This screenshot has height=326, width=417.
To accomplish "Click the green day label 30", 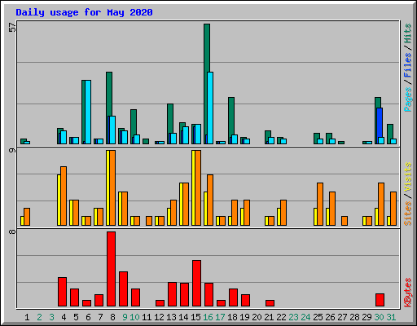I will (379, 317).
